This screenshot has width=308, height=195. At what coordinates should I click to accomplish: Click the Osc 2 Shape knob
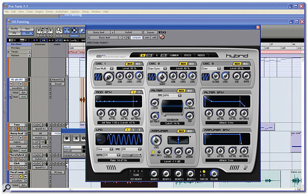pos(162,77)
